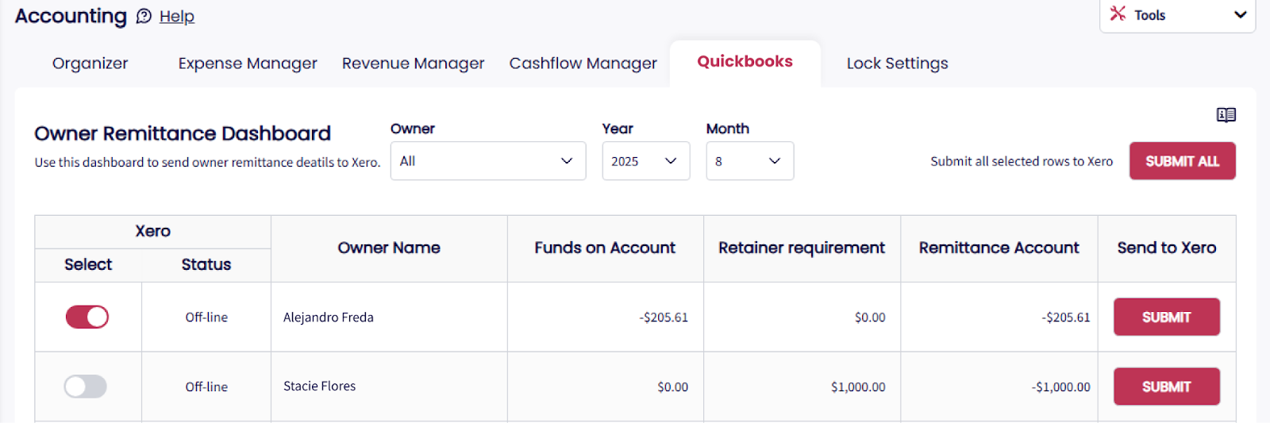Screen dimensions: 1270x423
Task: Open the Lock Settings tab
Action: [897, 63]
